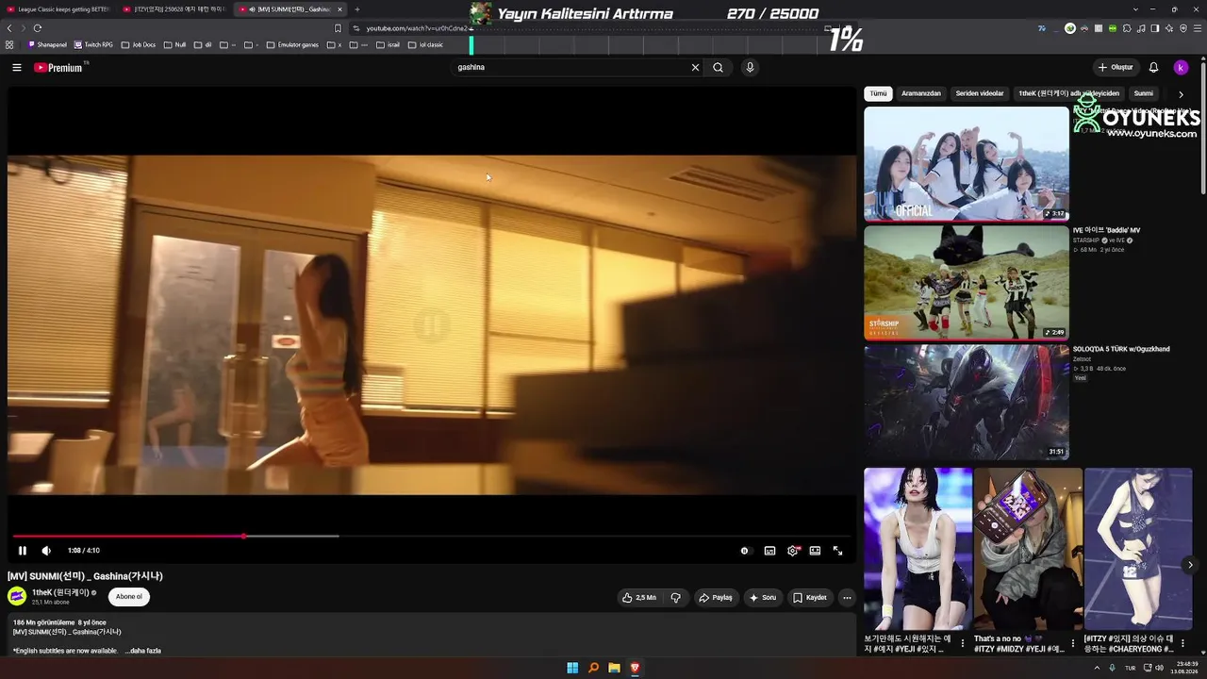Go to YouTube Premium home logo

58,67
